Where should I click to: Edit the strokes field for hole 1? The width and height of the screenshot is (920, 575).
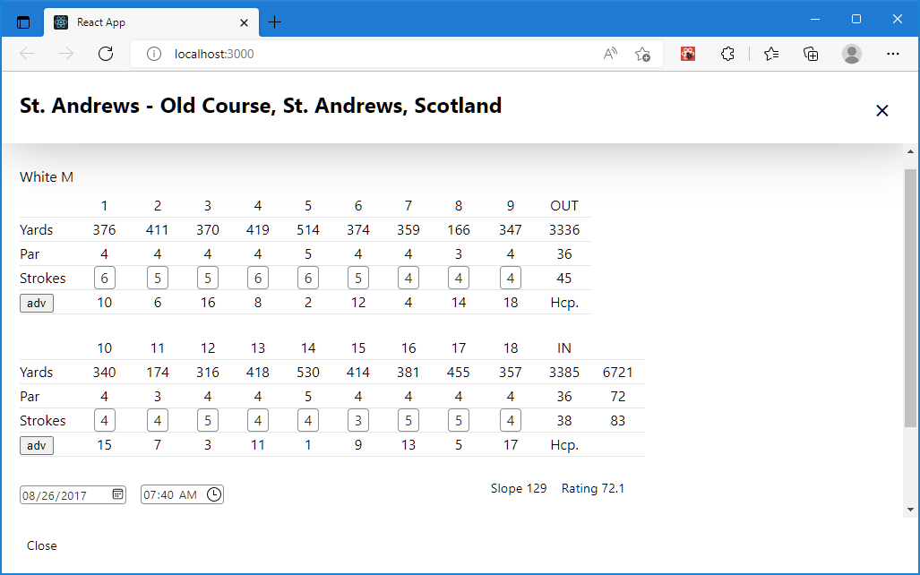(105, 279)
